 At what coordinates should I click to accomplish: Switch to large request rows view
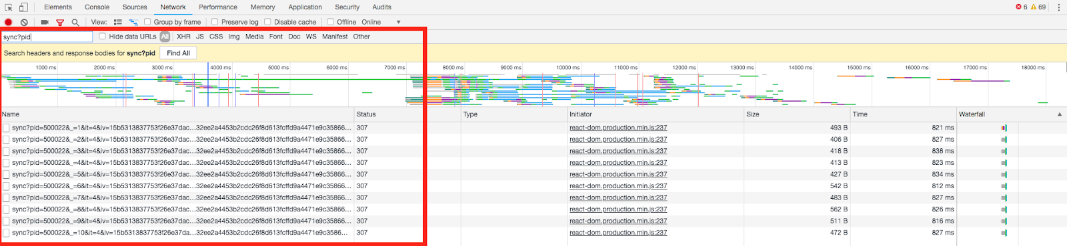118,22
